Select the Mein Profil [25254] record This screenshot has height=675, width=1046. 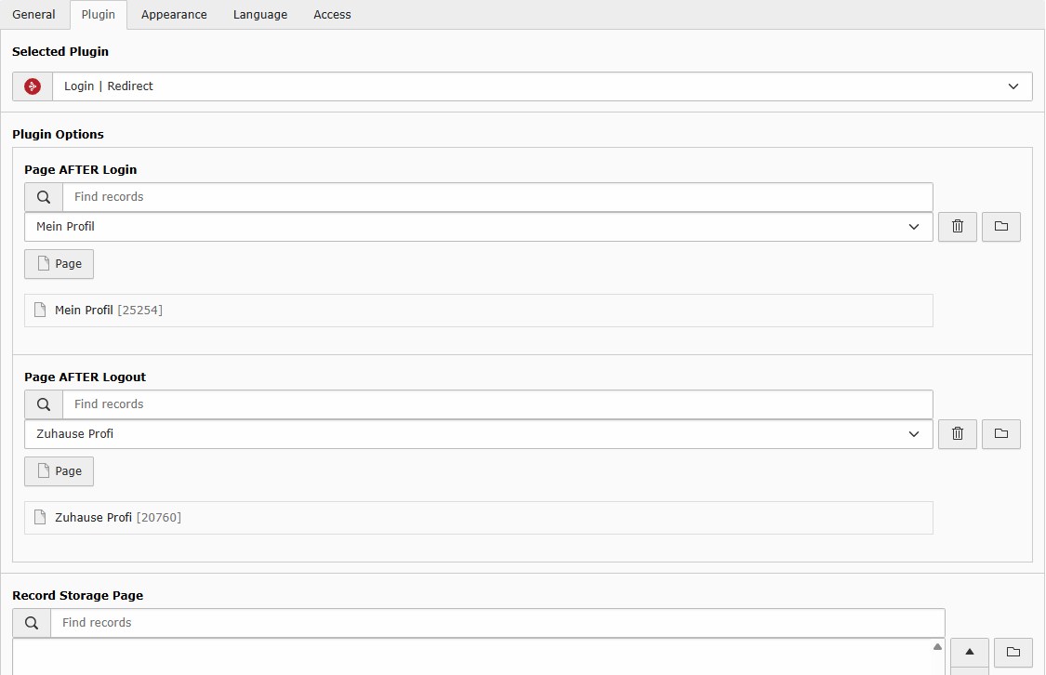coord(108,311)
